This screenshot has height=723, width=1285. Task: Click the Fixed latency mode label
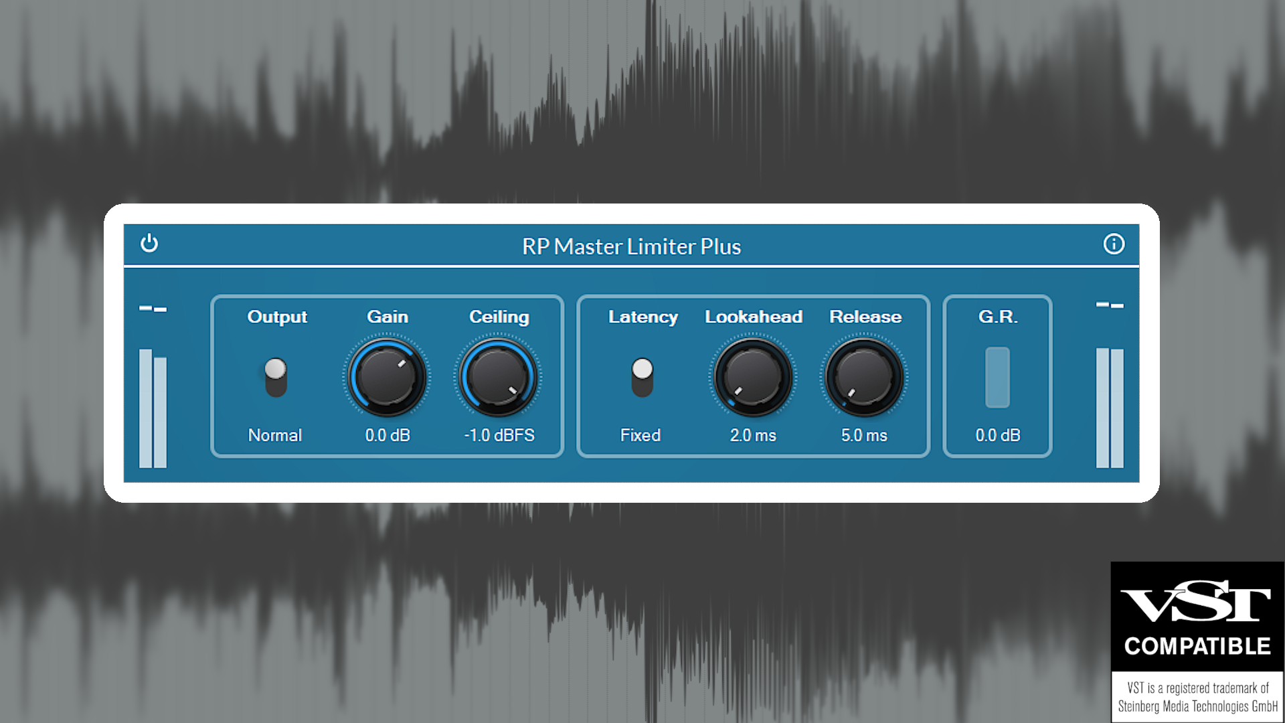pyautogui.click(x=640, y=435)
